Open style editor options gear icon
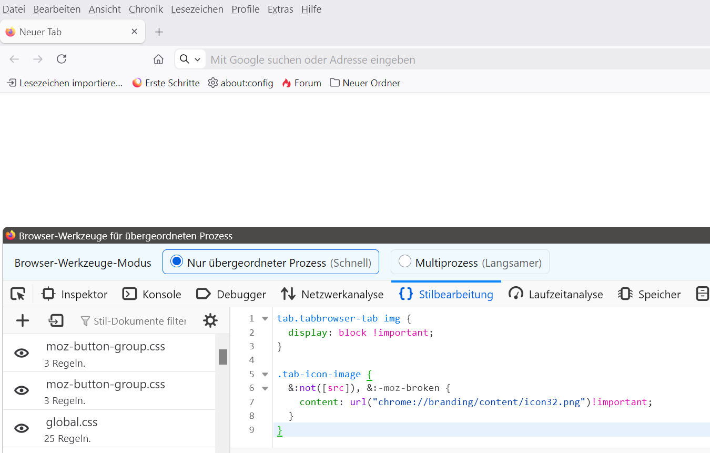710x453 pixels. coord(210,320)
